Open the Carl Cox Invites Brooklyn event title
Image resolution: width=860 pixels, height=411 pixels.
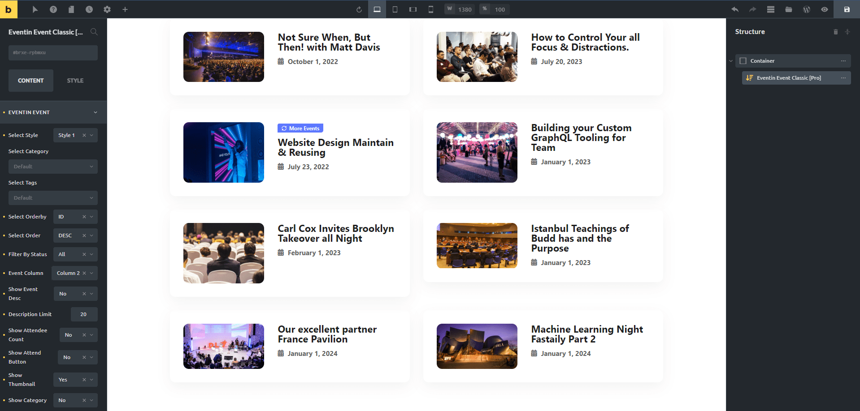pos(335,233)
